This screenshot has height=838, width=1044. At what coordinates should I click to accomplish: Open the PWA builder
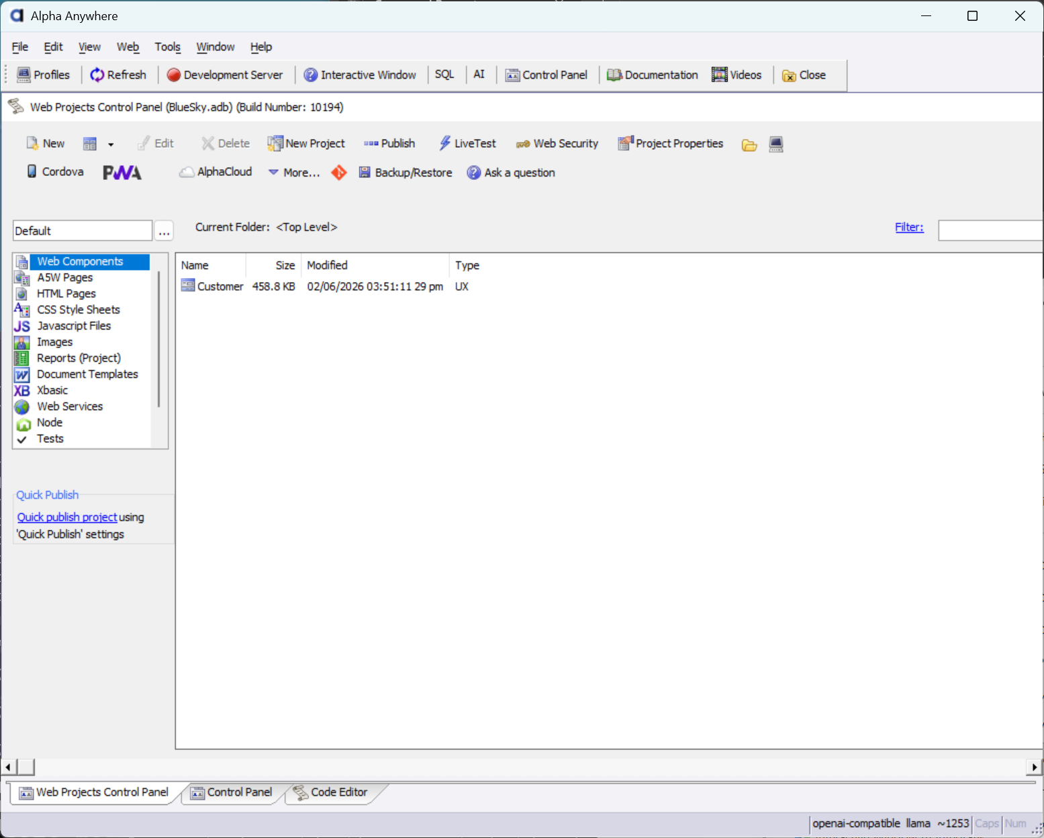point(122,173)
